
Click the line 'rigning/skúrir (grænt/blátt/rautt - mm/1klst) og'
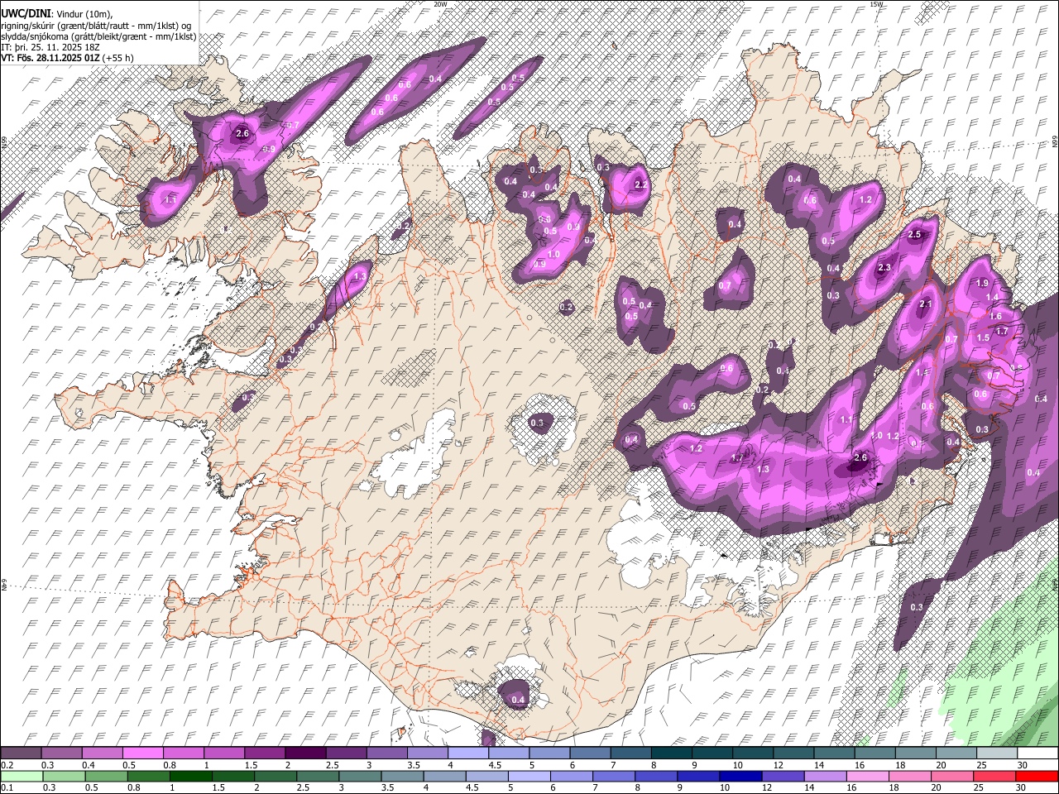pos(97,26)
